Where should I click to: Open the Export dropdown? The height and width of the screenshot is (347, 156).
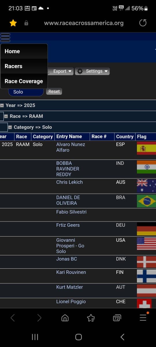pos(60,71)
